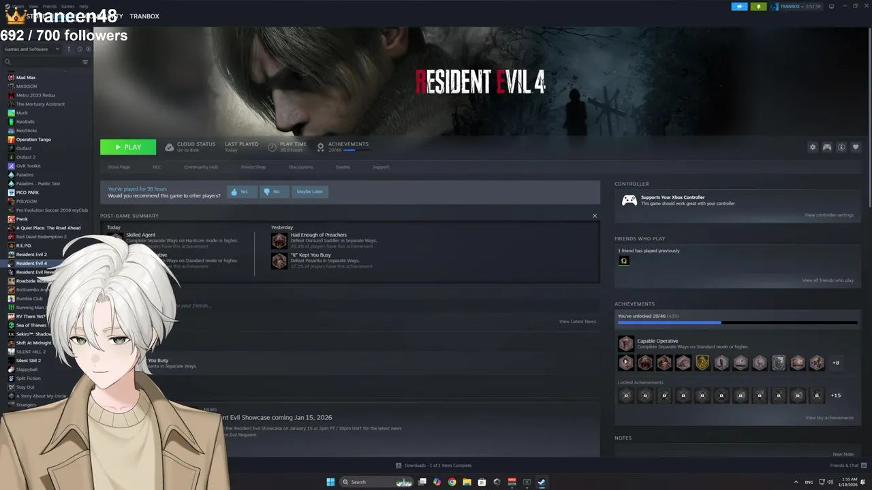Click thumbs-down No recommend button
The image size is (872, 490).
point(274,192)
